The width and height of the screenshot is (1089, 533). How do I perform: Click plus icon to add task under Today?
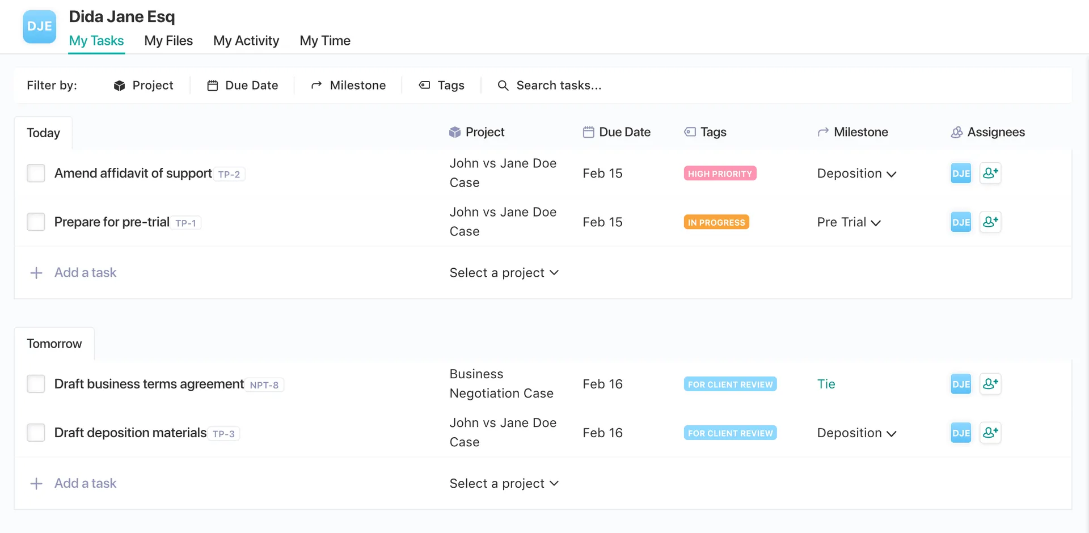36,273
